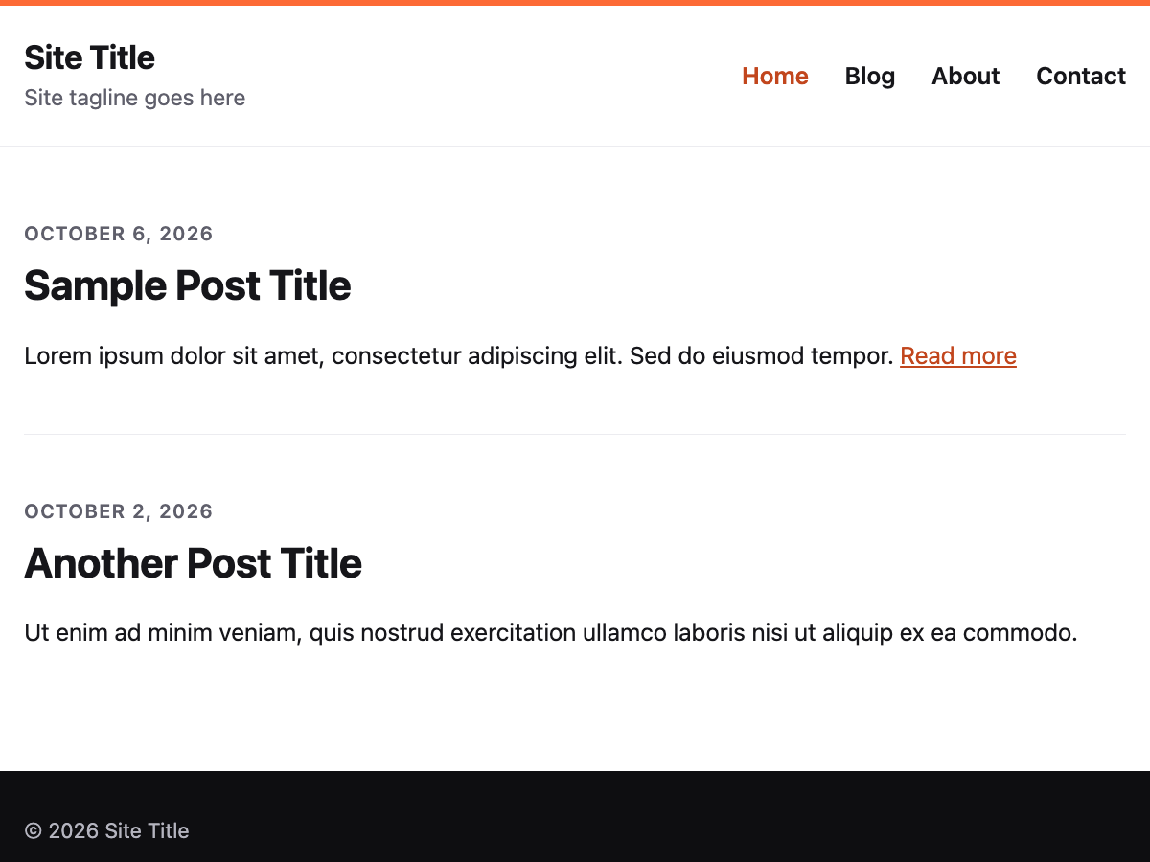The width and height of the screenshot is (1150, 862).
Task: Open the About page link
Action: pyautogui.click(x=965, y=76)
